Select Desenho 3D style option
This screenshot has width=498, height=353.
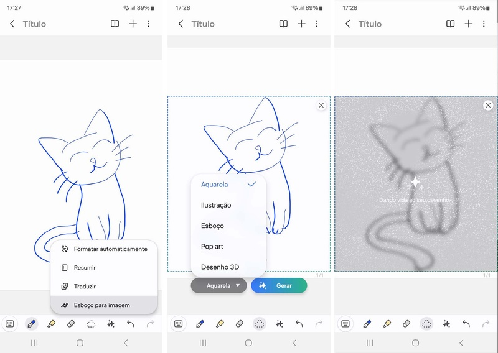click(x=228, y=267)
